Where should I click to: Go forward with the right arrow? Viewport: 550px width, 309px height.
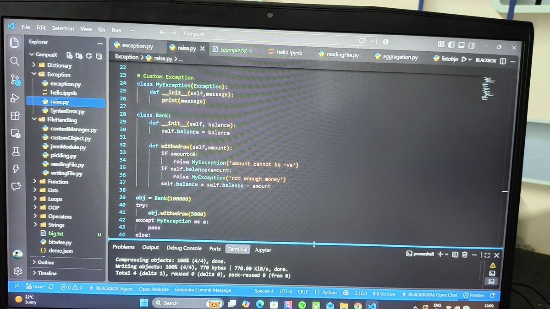[173, 33]
